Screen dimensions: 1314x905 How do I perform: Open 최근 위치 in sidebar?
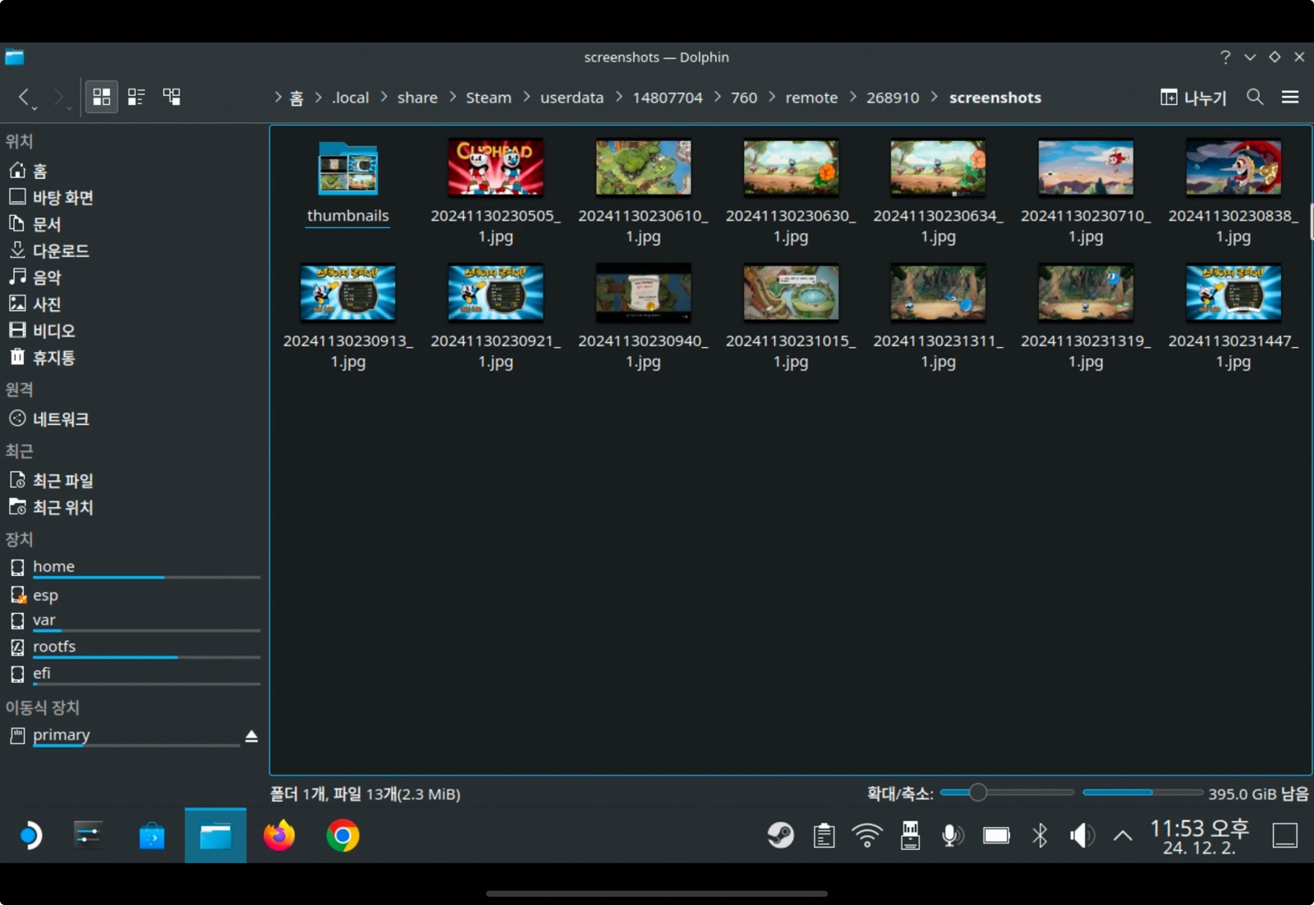click(133, 507)
